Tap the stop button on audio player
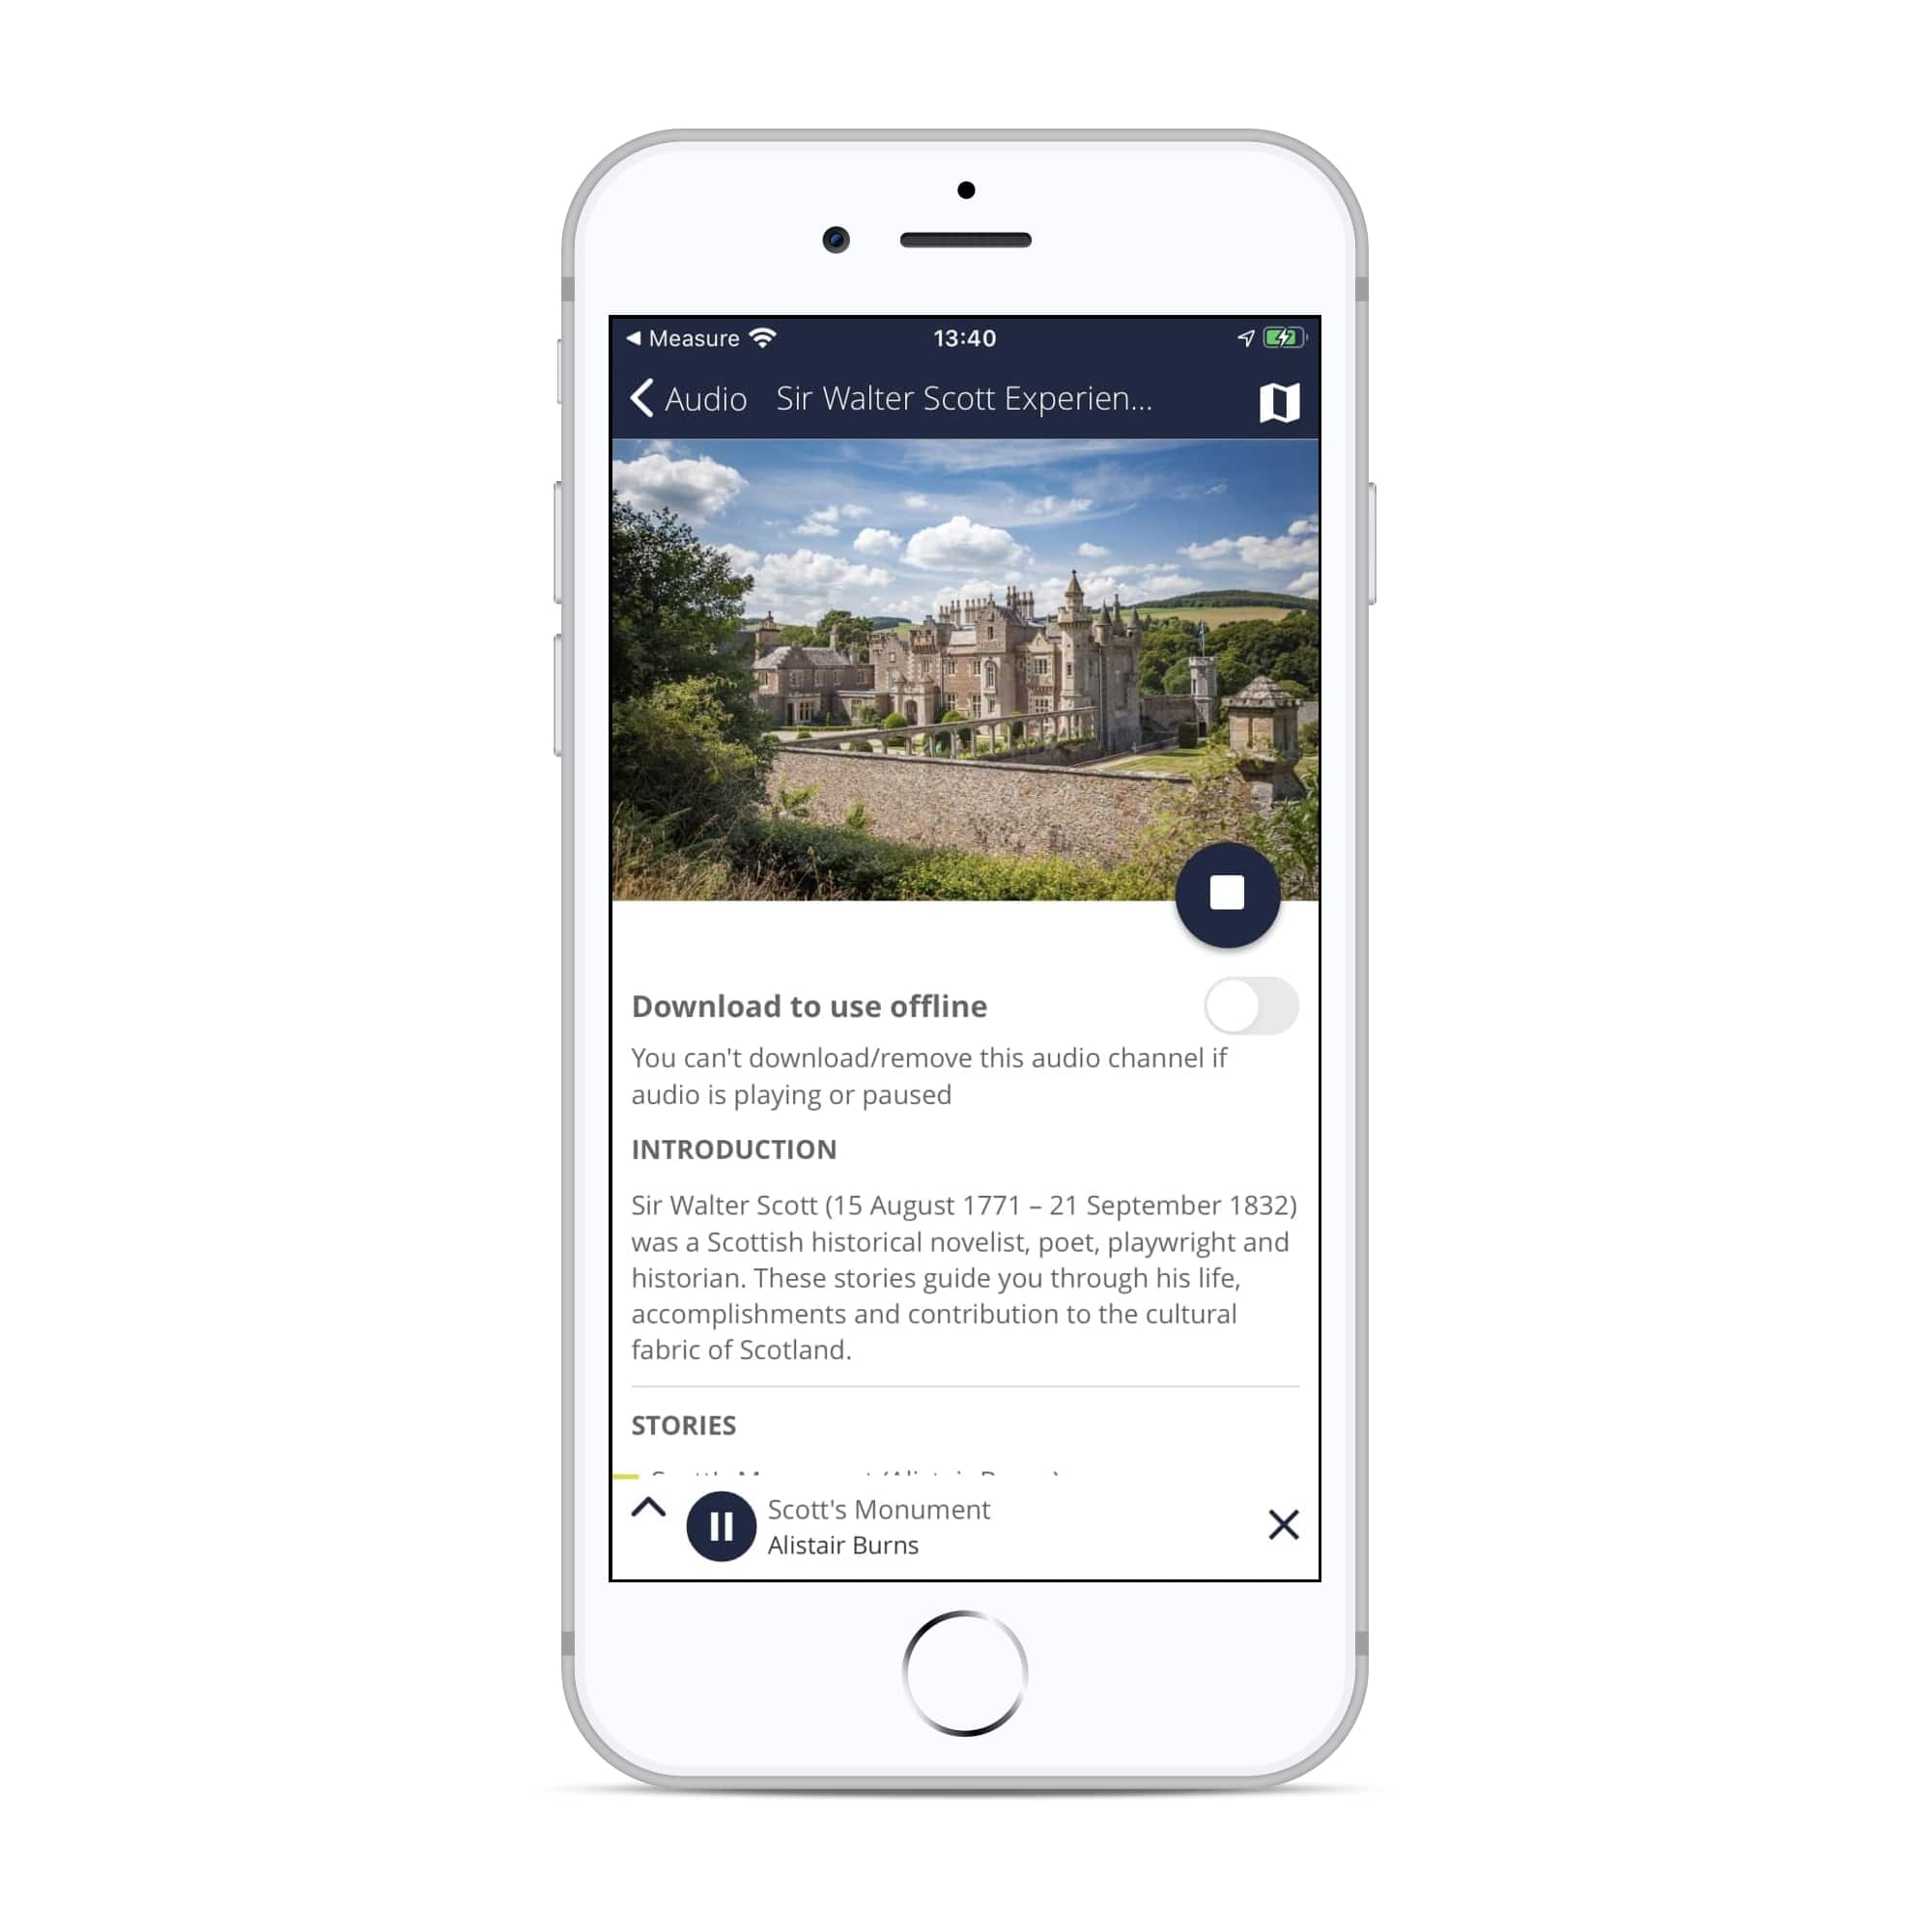The width and height of the screenshot is (1932, 1932). [1228, 894]
